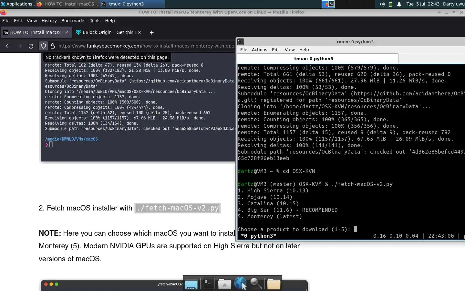Click the terminal window titlebar icon
465x291 pixels.
[241, 42]
